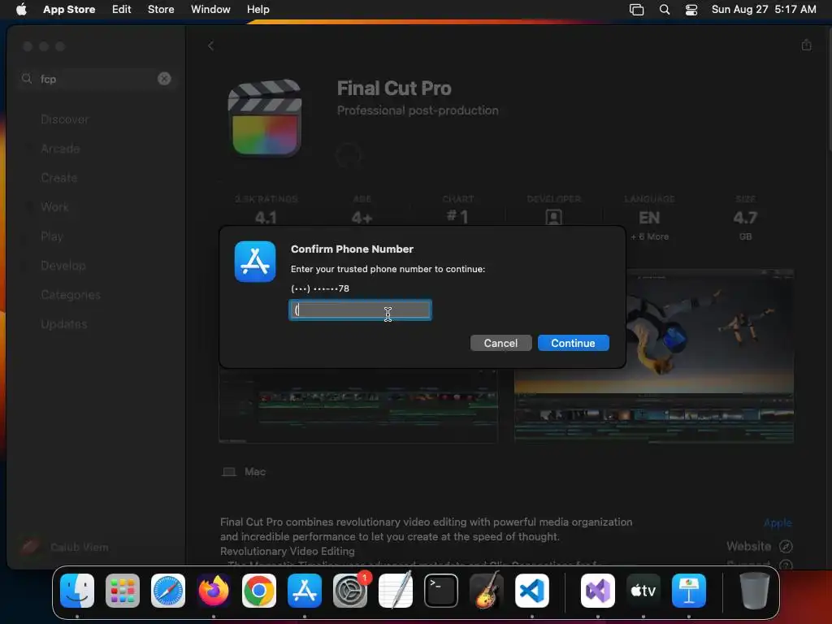Select Create in the sidebar

pyautogui.click(x=58, y=178)
